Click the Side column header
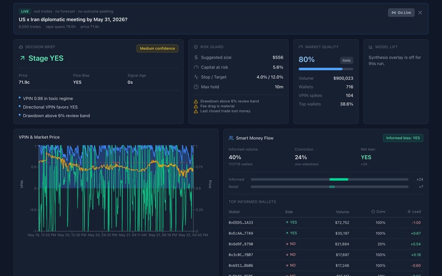 coord(288,212)
